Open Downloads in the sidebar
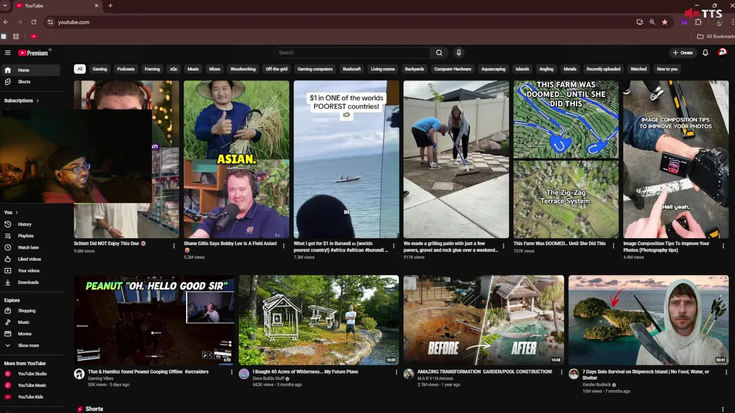 (x=30, y=282)
